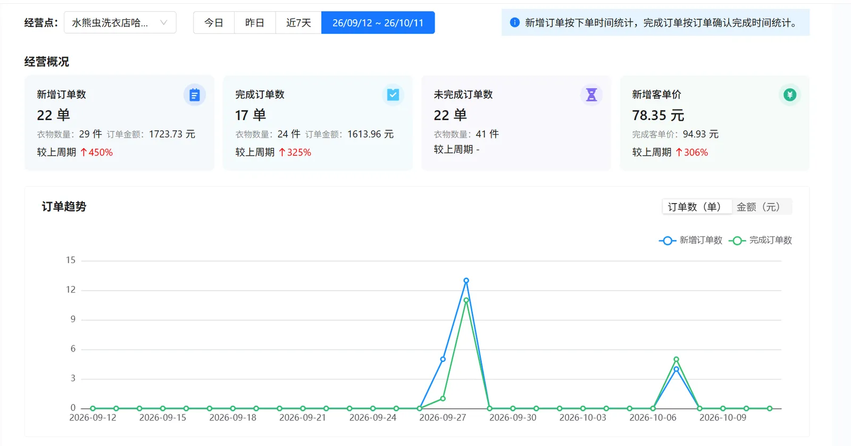
Task: Click the 2026-09-27 new orders data point
Action: point(443,359)
